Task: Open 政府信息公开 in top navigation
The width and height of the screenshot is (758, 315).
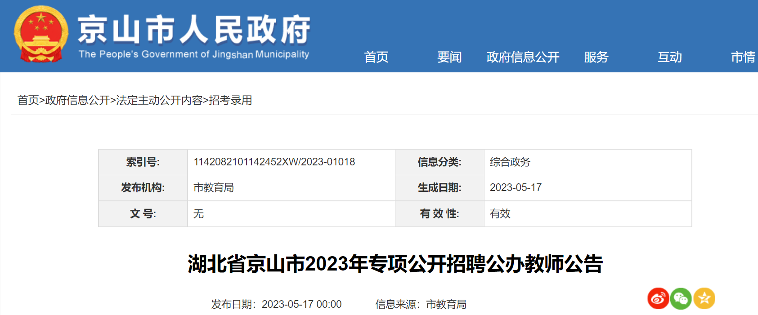Action: click(523, 57)
